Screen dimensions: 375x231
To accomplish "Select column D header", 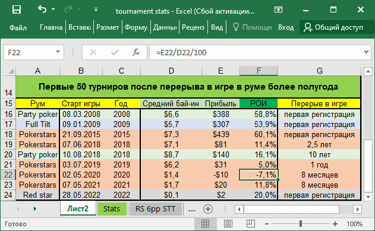I will click(x=171, y=71).
